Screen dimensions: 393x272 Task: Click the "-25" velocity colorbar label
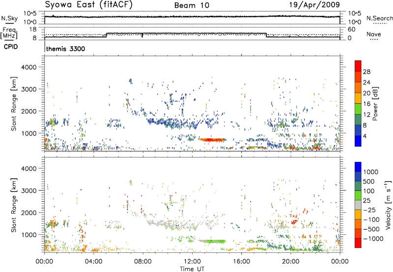tap(369, 210)
